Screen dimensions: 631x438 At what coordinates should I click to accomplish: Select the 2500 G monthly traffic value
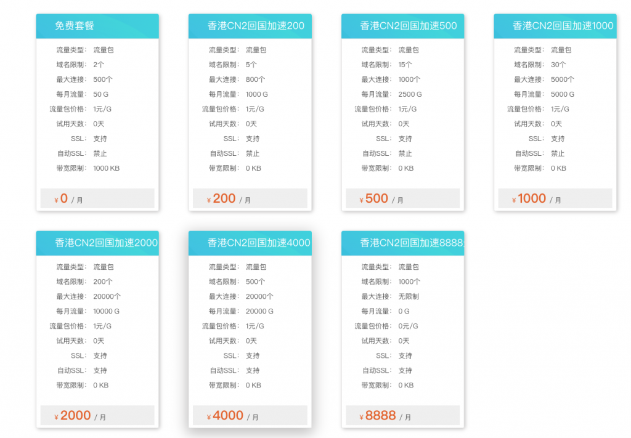410,94
